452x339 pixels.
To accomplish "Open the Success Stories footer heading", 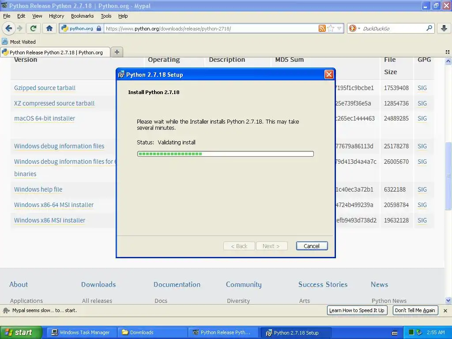I will point(323,284).
